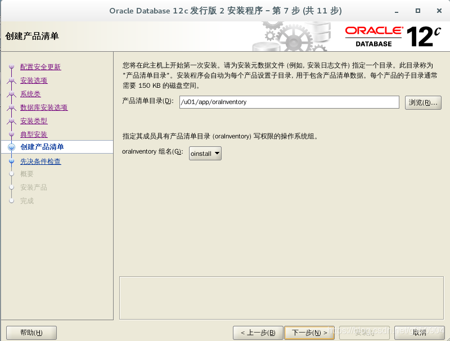Viewport: 450px width, 341px height.
Task: Click the 浏览(R)... browse button
Action: [423, 102]
